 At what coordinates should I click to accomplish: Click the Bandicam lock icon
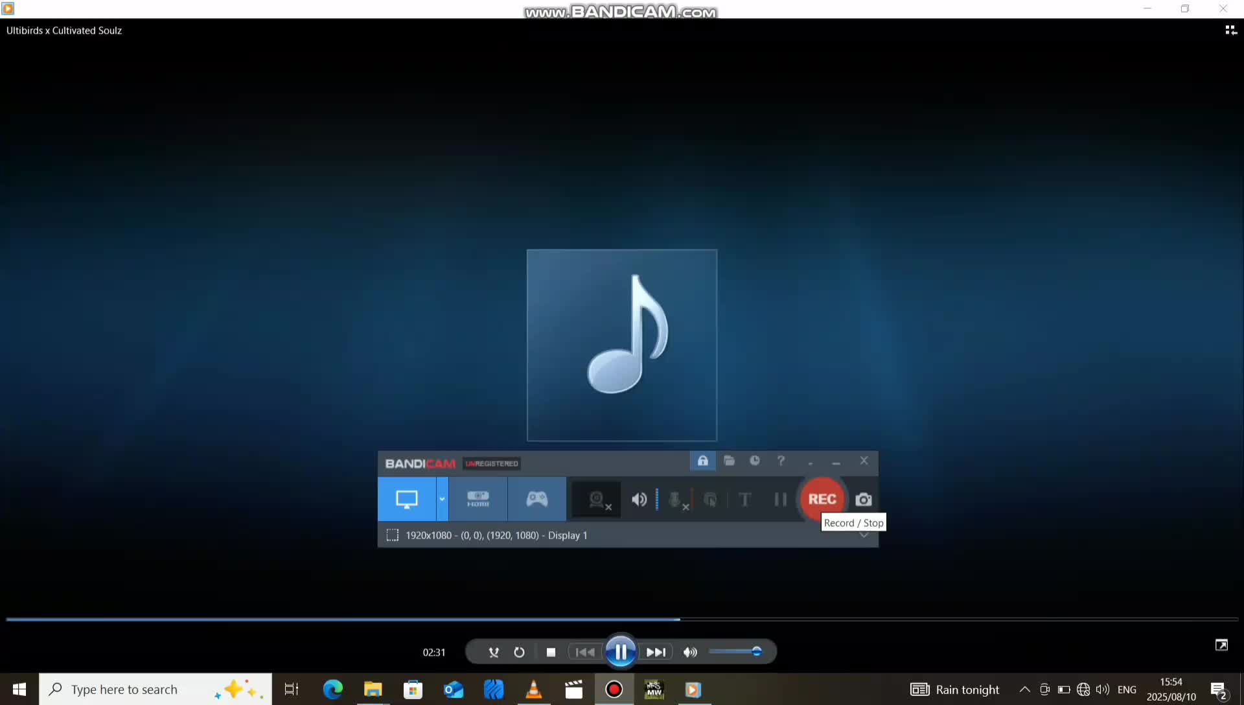tap(702, 461)
